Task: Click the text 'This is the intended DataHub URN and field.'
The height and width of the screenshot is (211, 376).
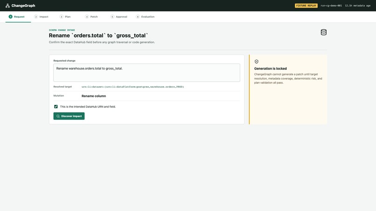Action: point(88,107)
